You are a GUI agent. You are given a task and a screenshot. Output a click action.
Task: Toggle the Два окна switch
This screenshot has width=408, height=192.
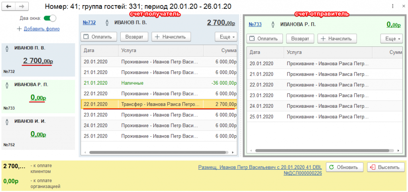pyautogui.click(x=50, y=18)
